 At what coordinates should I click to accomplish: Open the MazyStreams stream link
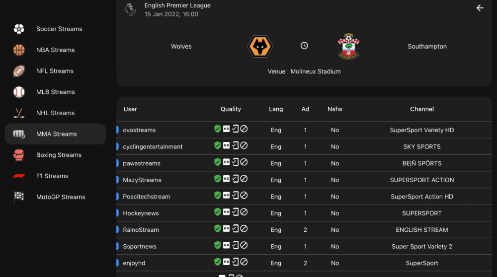click(142, 180)
